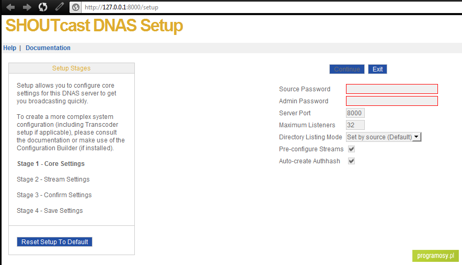Select Stage 3 - Confirm Settings
Screen dimensions: 462x265
[x=54, y=195]
